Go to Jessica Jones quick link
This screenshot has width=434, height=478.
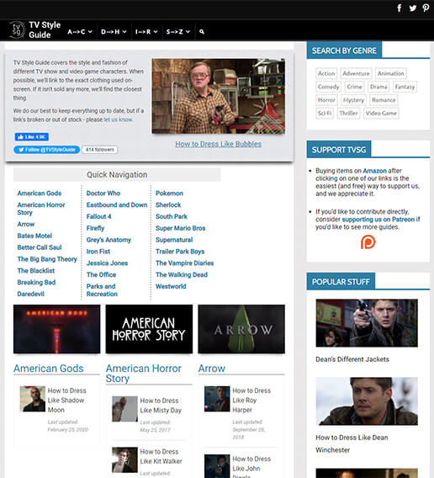point(107,263)
